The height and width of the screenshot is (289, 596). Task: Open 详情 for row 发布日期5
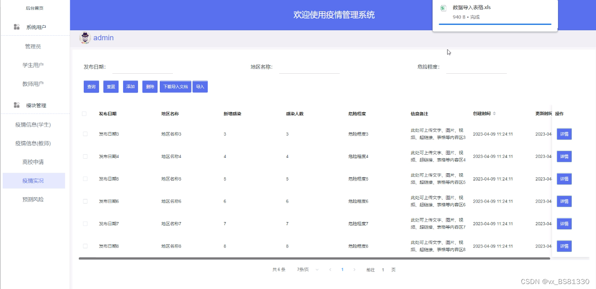tap(564, 179)
